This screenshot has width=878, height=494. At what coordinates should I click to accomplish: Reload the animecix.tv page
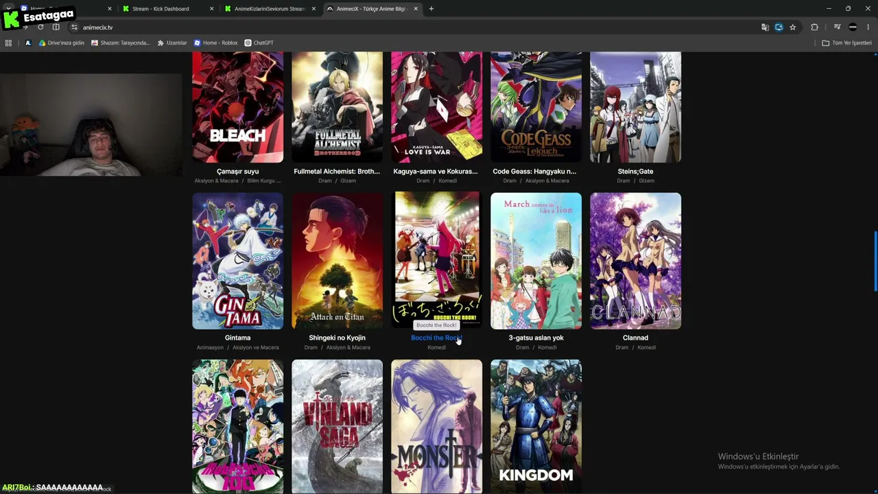click(40, 27)
